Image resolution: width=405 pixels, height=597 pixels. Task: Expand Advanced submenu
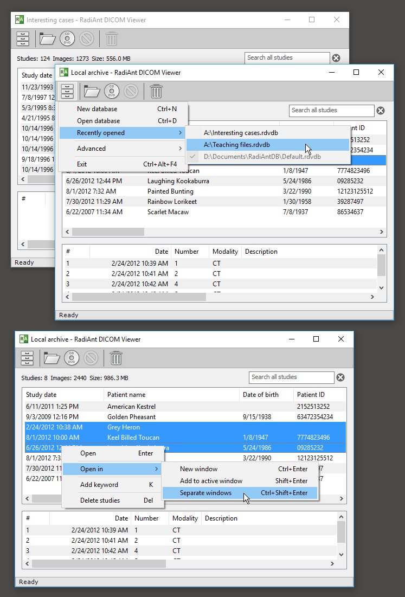point(123,149)
